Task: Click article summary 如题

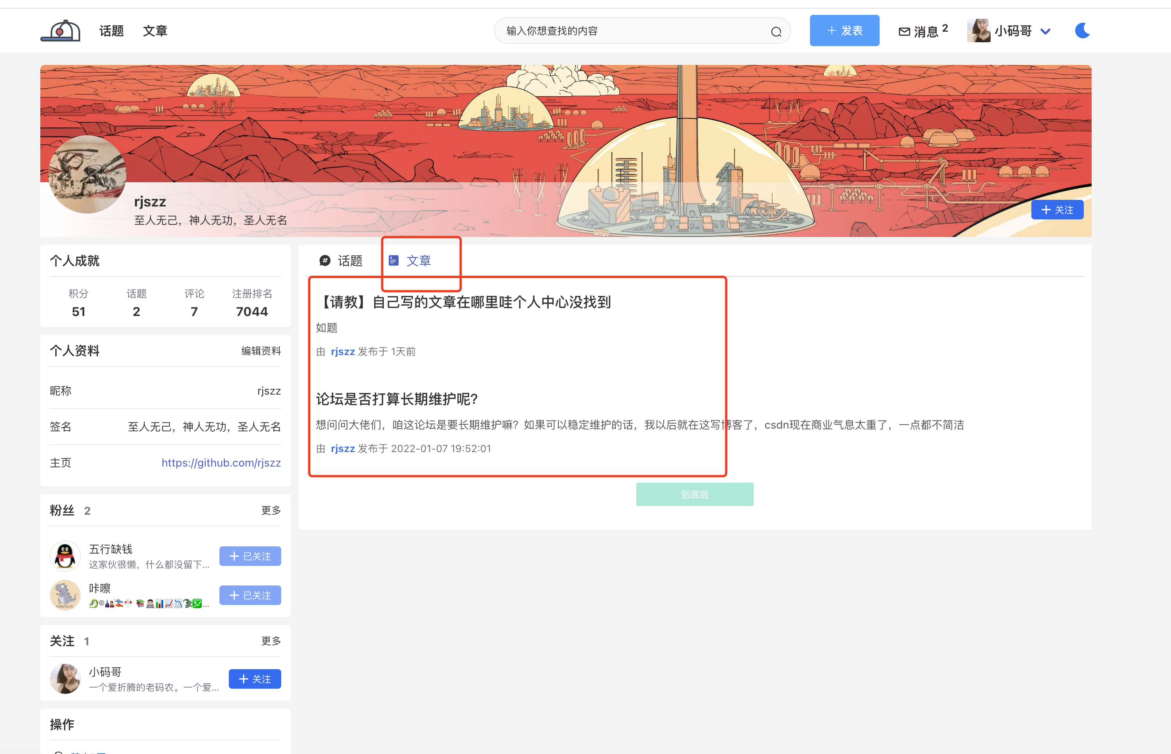Action: [x=327, y=328]
